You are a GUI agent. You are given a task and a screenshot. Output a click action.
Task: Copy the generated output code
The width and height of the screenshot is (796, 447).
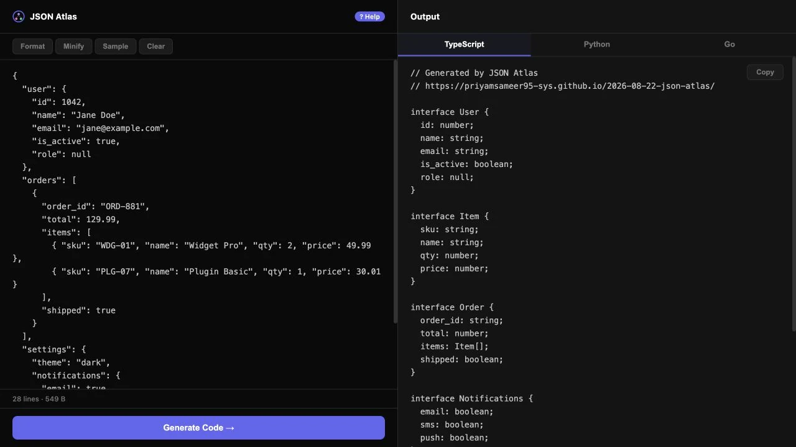(x=765, y=72)
